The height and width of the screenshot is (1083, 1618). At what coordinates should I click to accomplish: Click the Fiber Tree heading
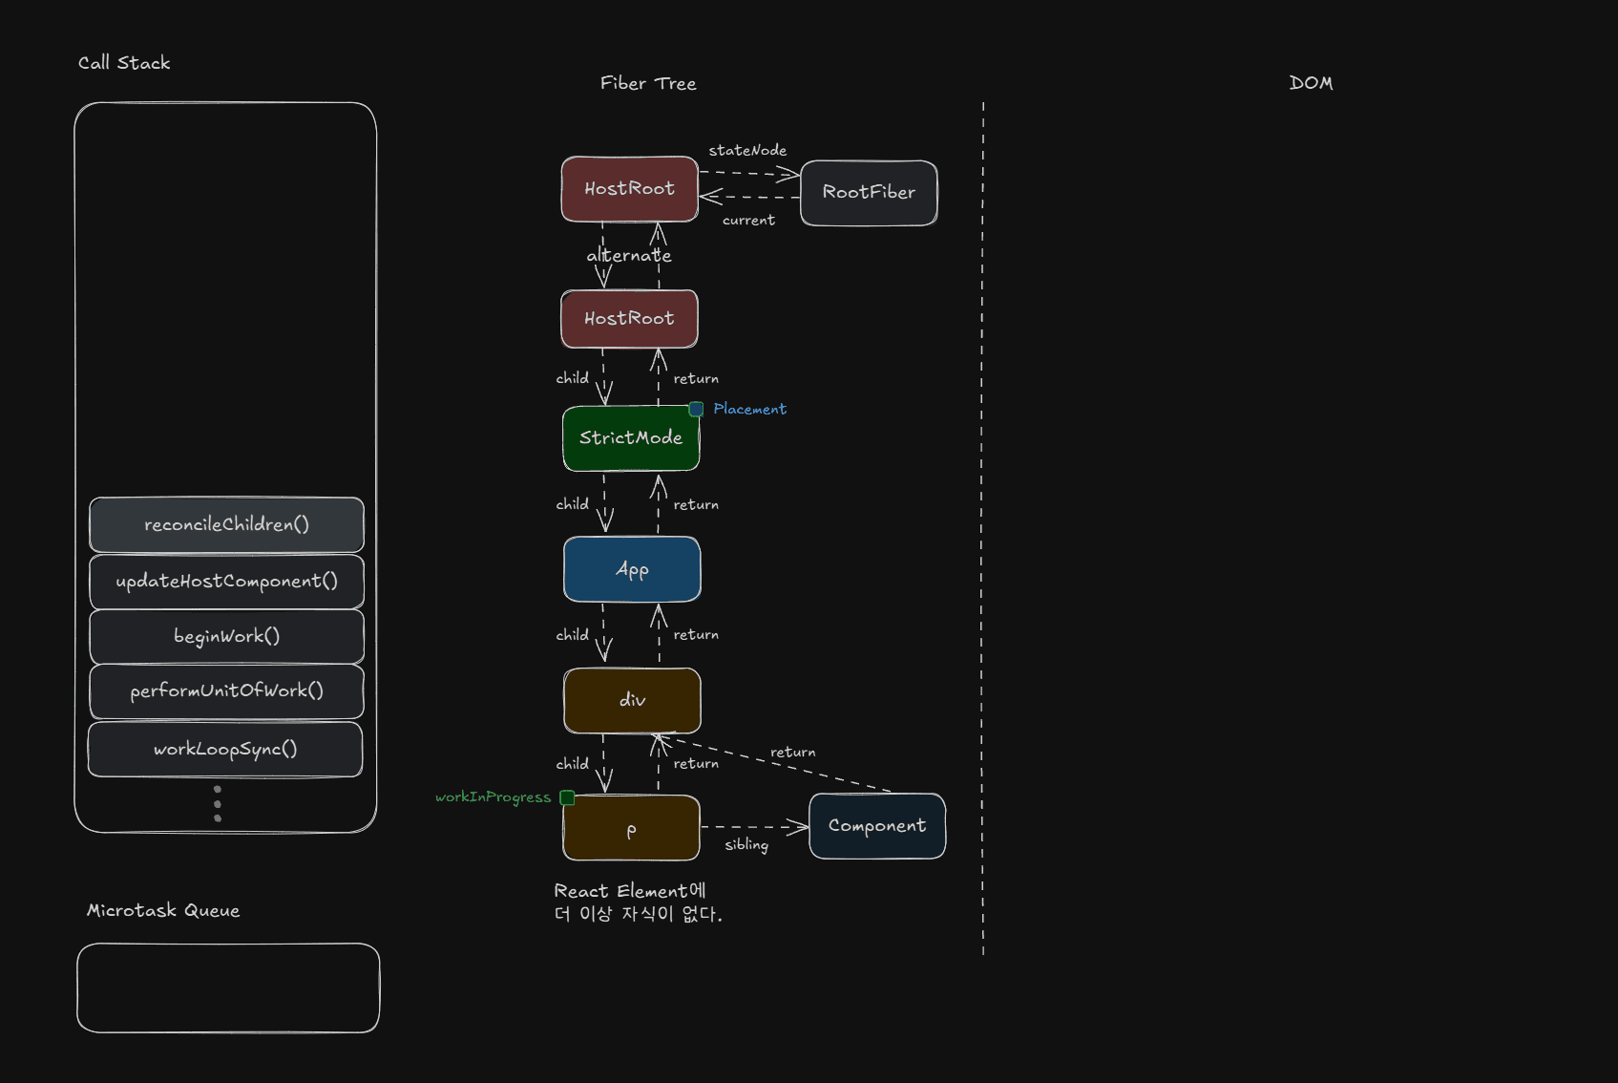[648, 83]
